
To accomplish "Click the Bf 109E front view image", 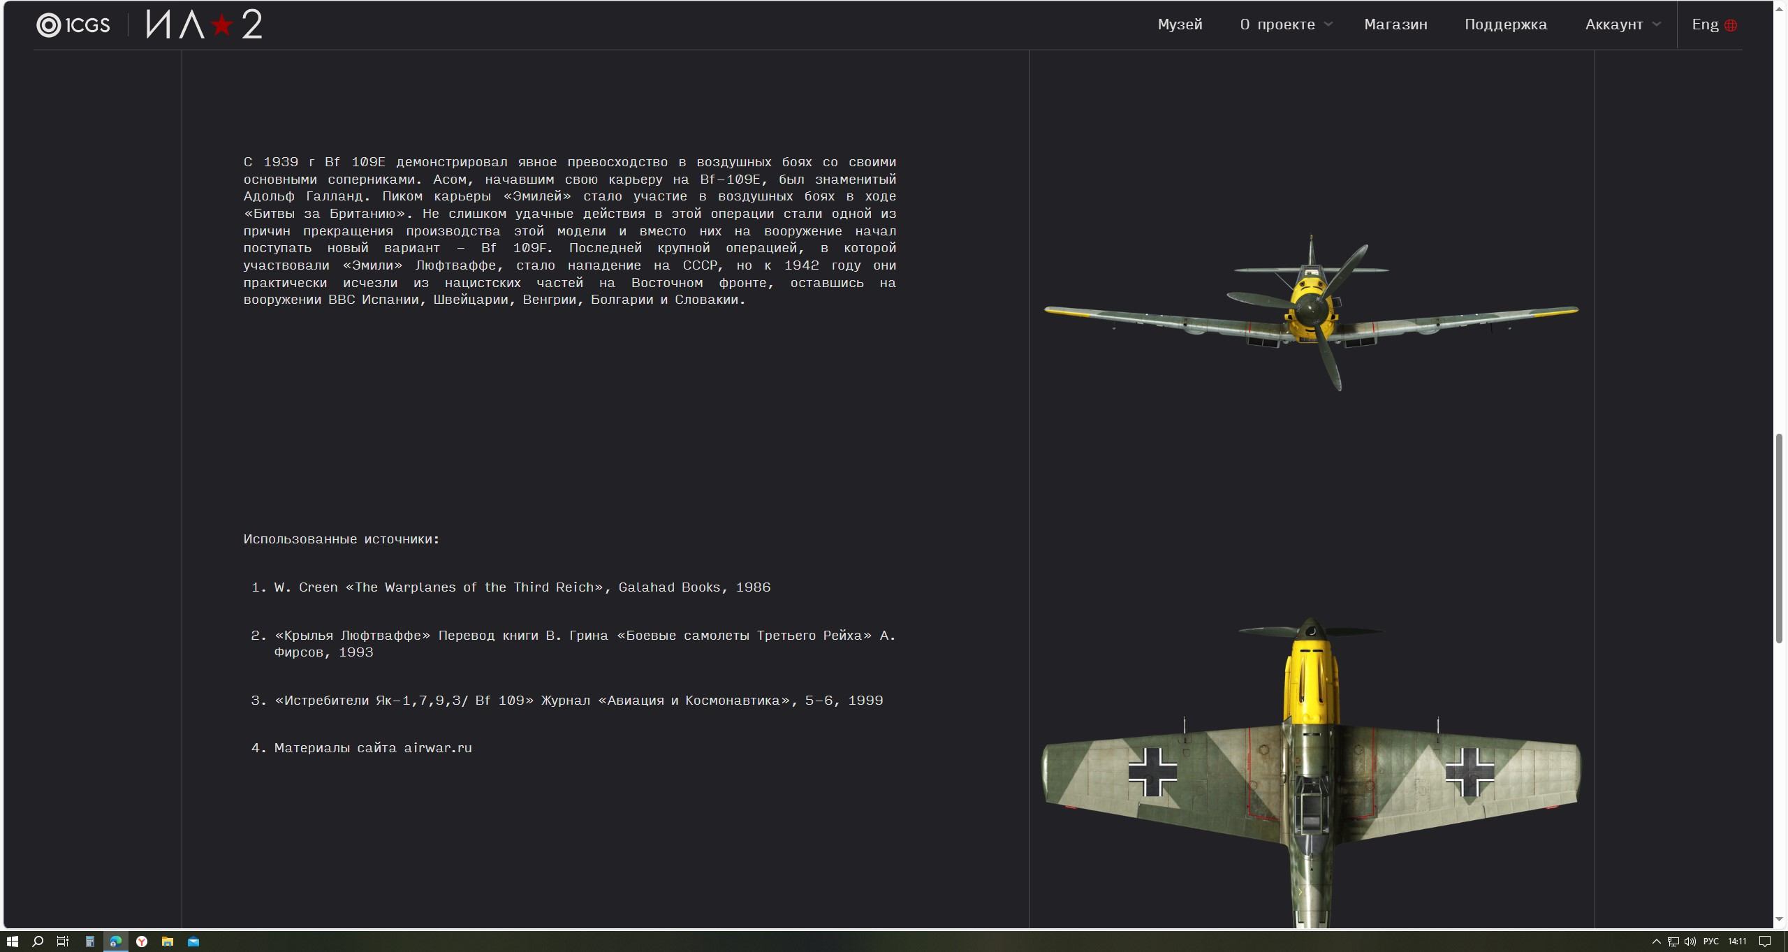I will coord(1311,313).
